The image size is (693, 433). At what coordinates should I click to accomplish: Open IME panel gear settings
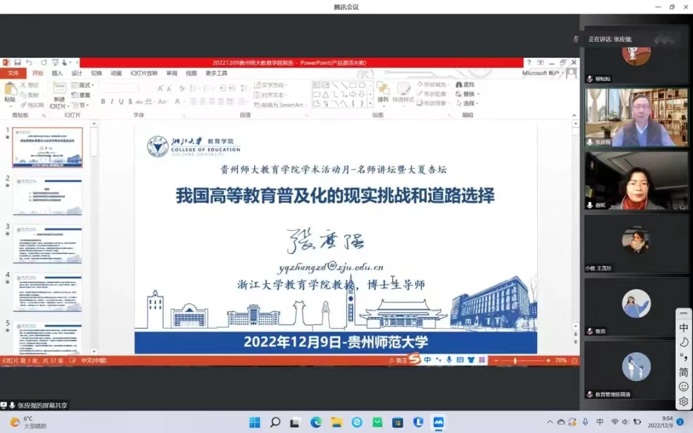pos(683,401)
